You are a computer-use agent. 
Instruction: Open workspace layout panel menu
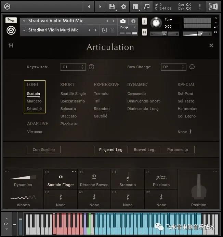[x=135, y=6]
